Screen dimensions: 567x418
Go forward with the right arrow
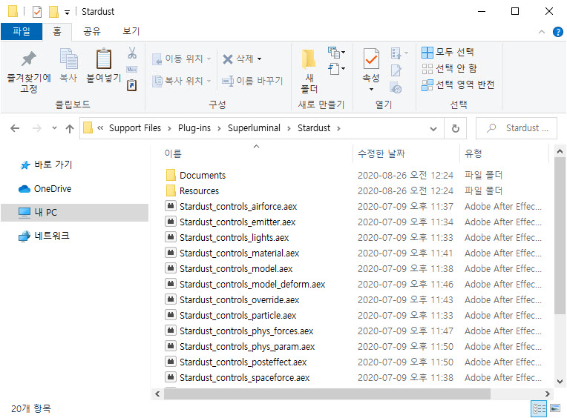pos(37,128)
